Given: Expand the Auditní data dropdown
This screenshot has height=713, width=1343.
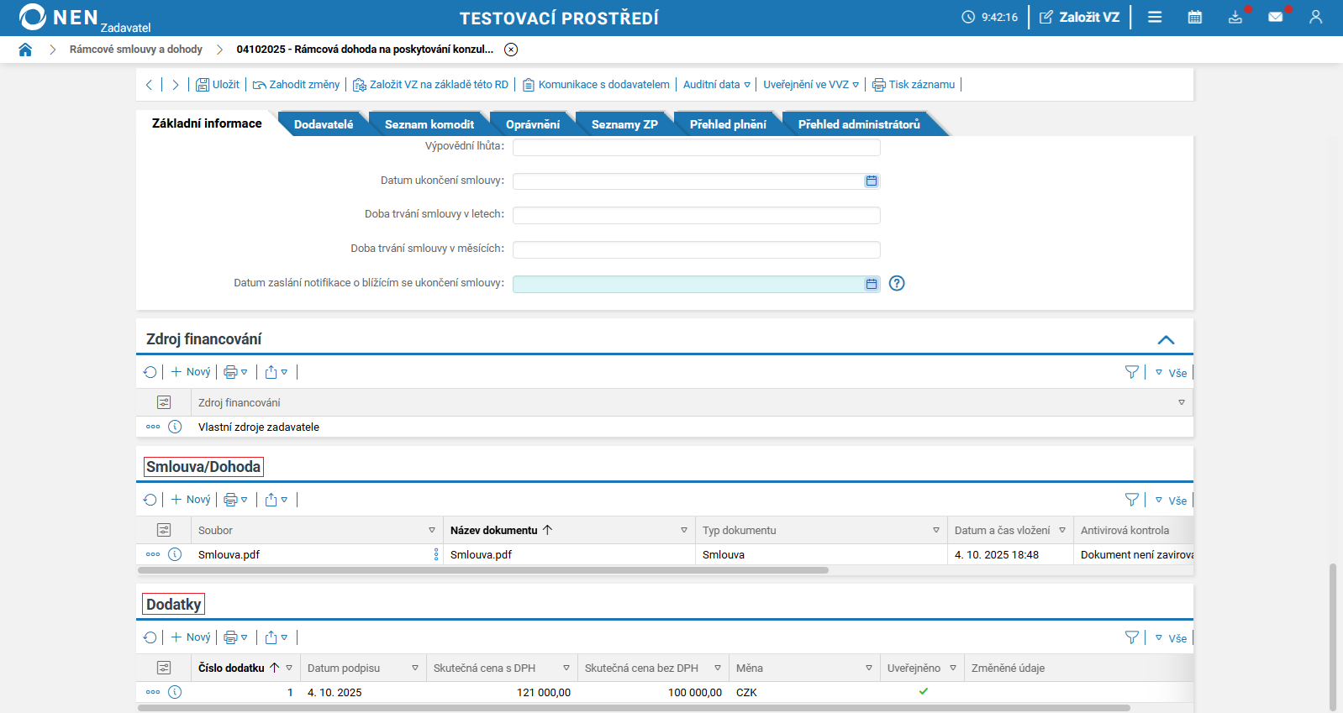Looking at the screenshot, I should pyautogui.click(x=716, y=85).
